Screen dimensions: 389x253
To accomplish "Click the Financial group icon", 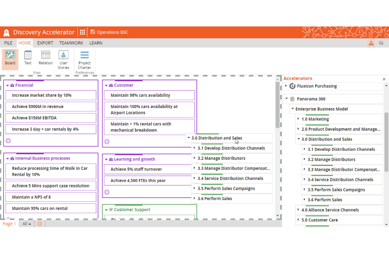I will (x=12, y=85).
